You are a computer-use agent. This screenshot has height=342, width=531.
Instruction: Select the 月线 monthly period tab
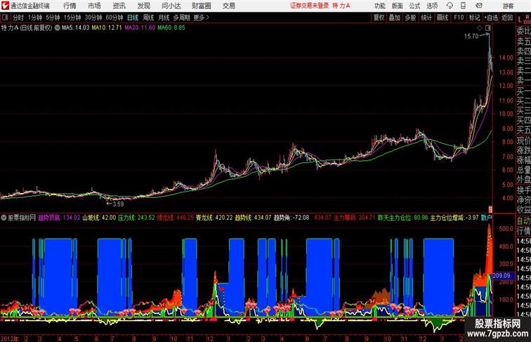(164, 18)
